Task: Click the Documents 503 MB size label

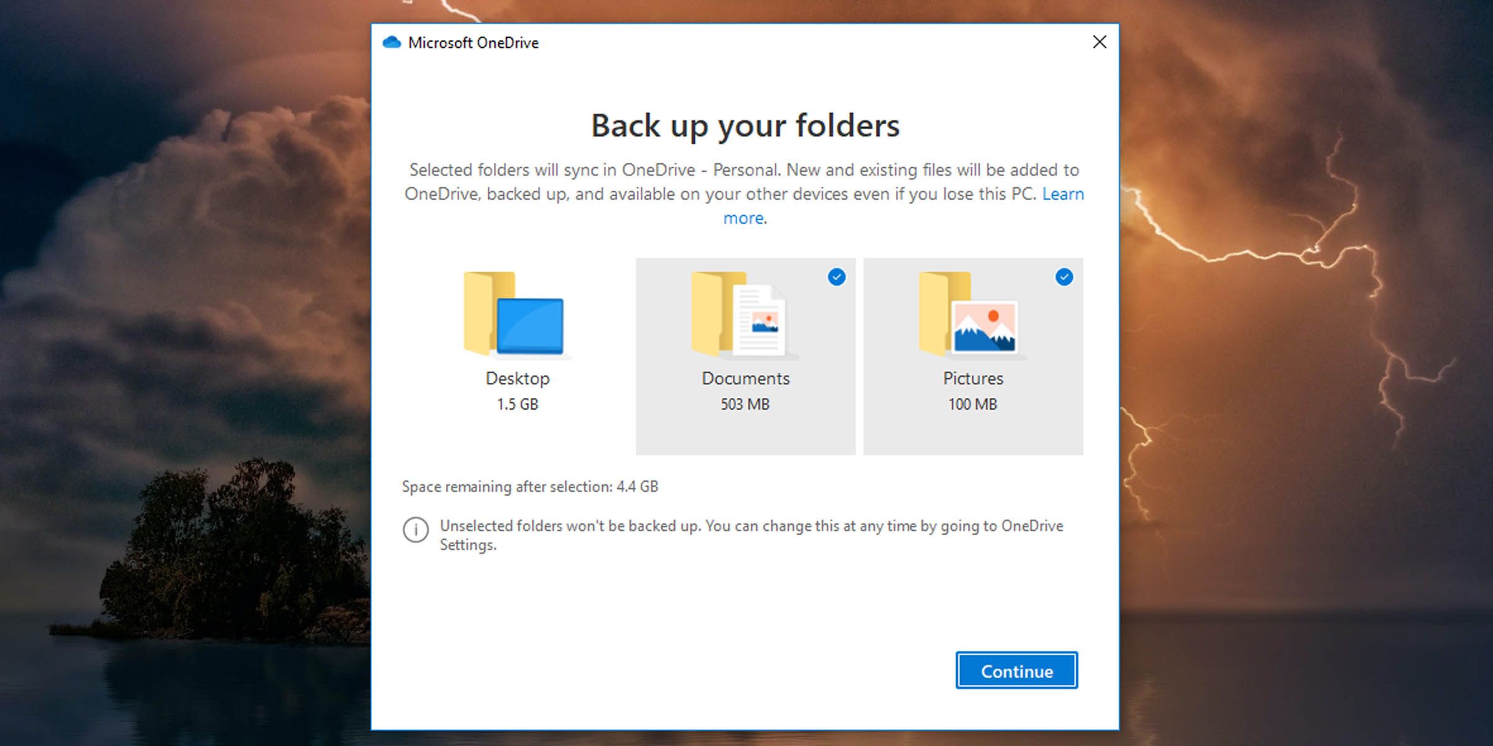Action: click(x=745, y=404)
